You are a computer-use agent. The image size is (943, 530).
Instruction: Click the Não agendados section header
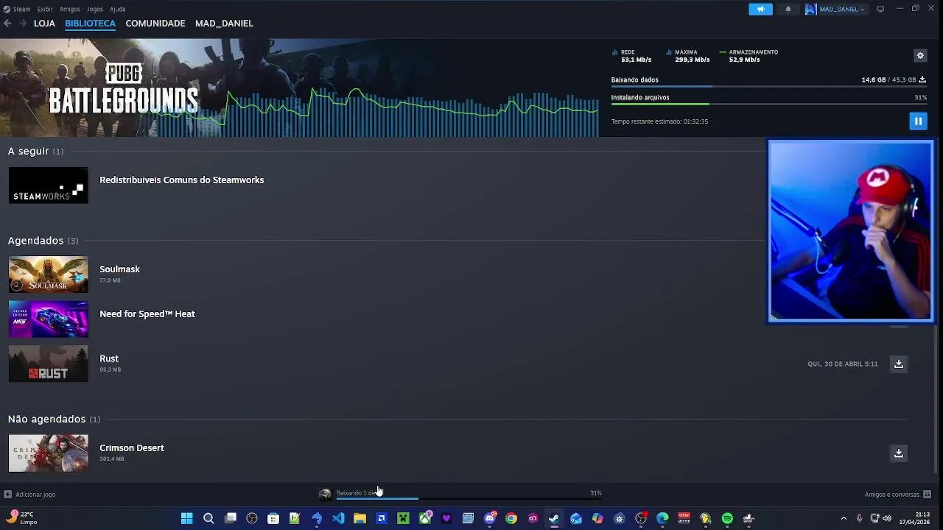coord(54,419)
